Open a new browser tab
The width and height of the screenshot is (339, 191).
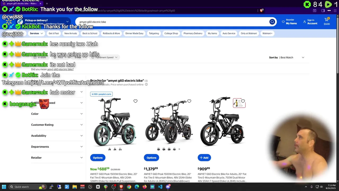47,3
